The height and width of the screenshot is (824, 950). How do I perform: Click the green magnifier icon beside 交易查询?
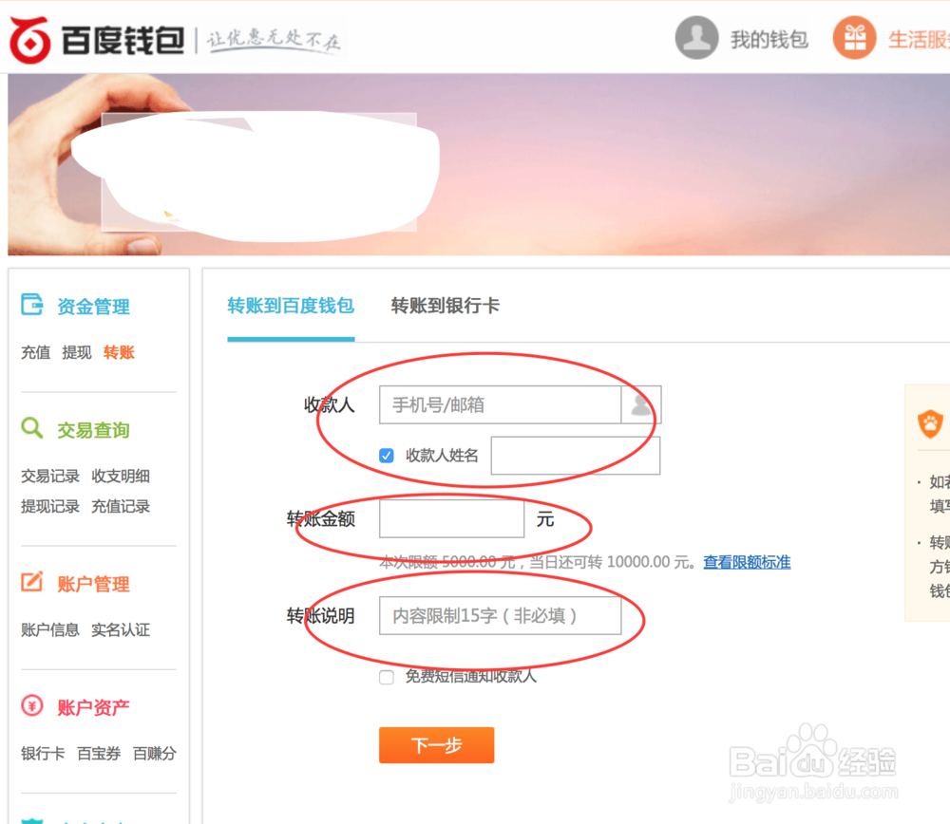[32, 428]
